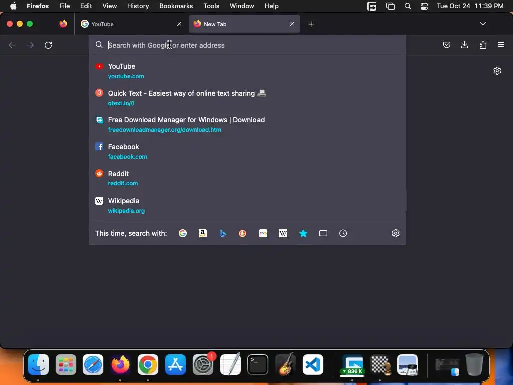This screenshot has height=385, width=513.
Task: Go back one page
Action: tap(12, 45)
